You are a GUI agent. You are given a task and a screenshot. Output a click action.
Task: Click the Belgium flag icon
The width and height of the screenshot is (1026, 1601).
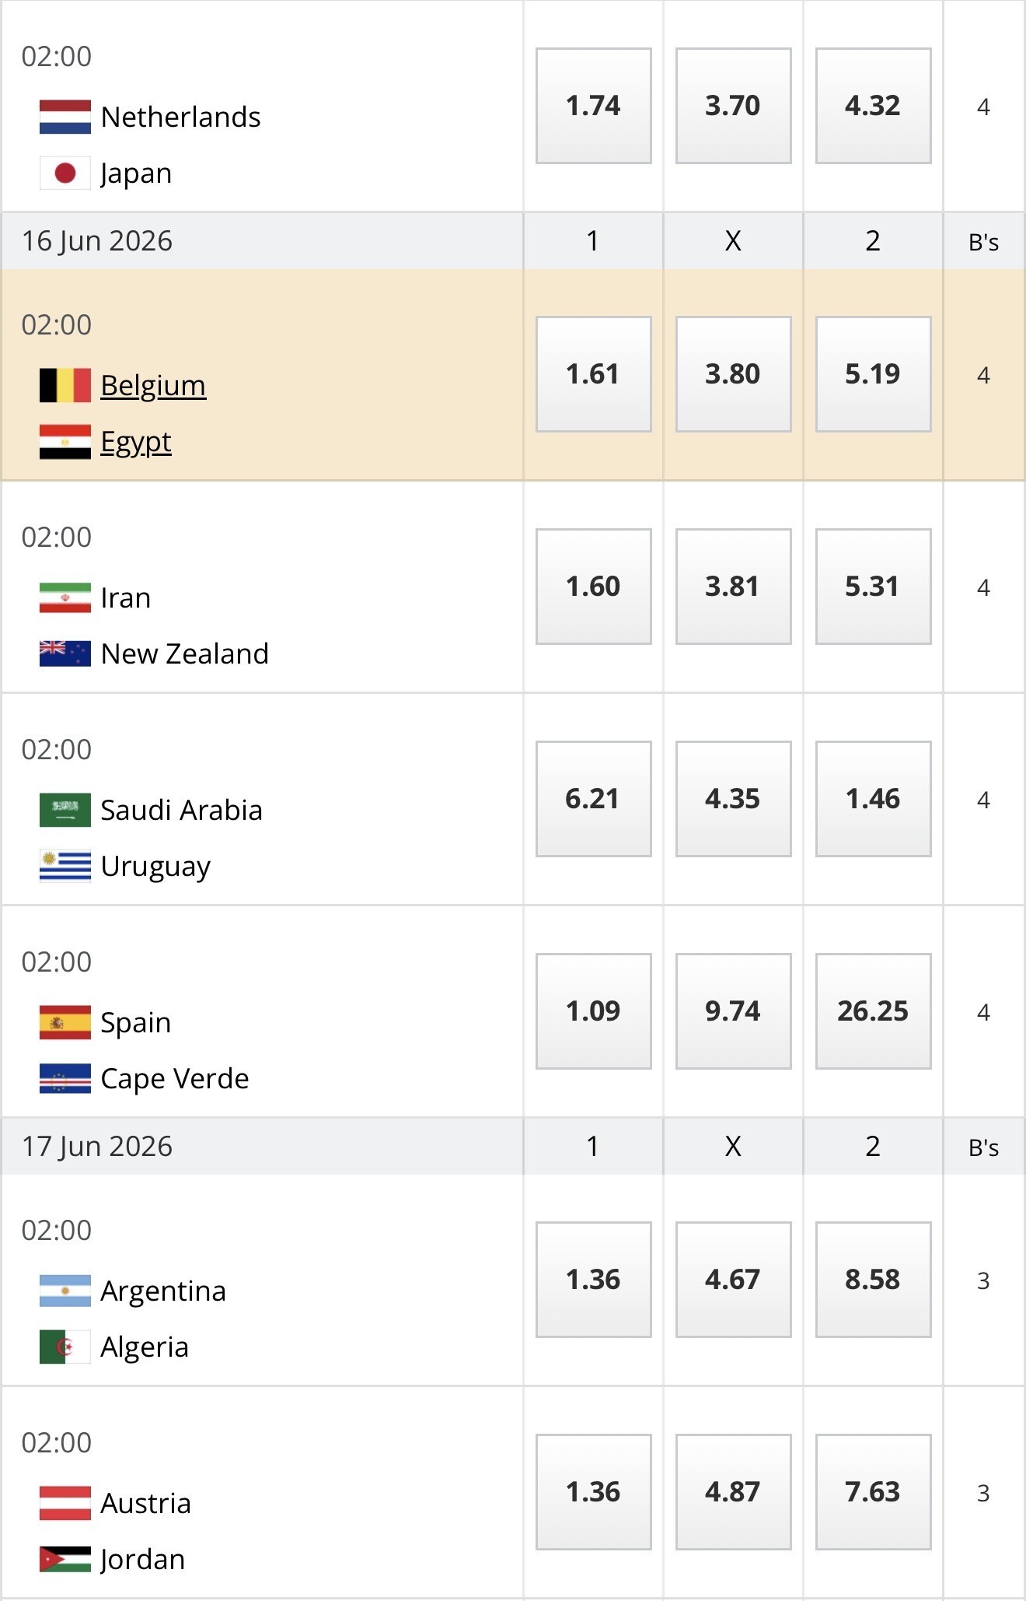pyautogui.click(x=65, y=385)
